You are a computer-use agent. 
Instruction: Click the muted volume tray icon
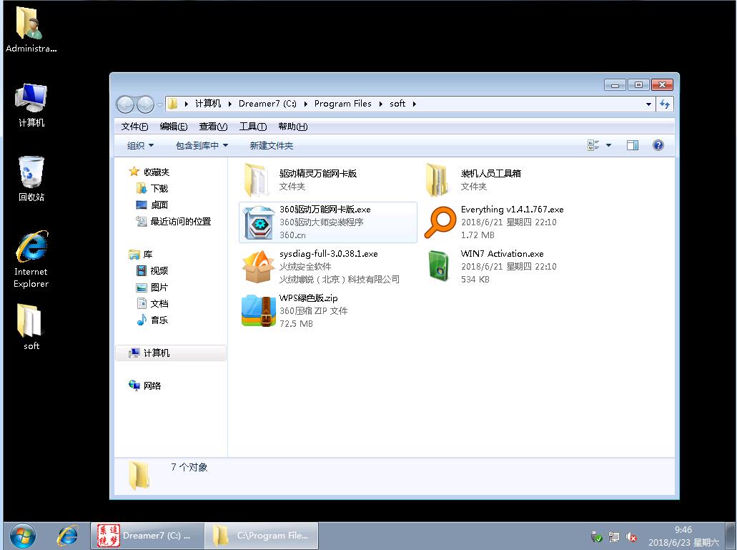point(630,537)
